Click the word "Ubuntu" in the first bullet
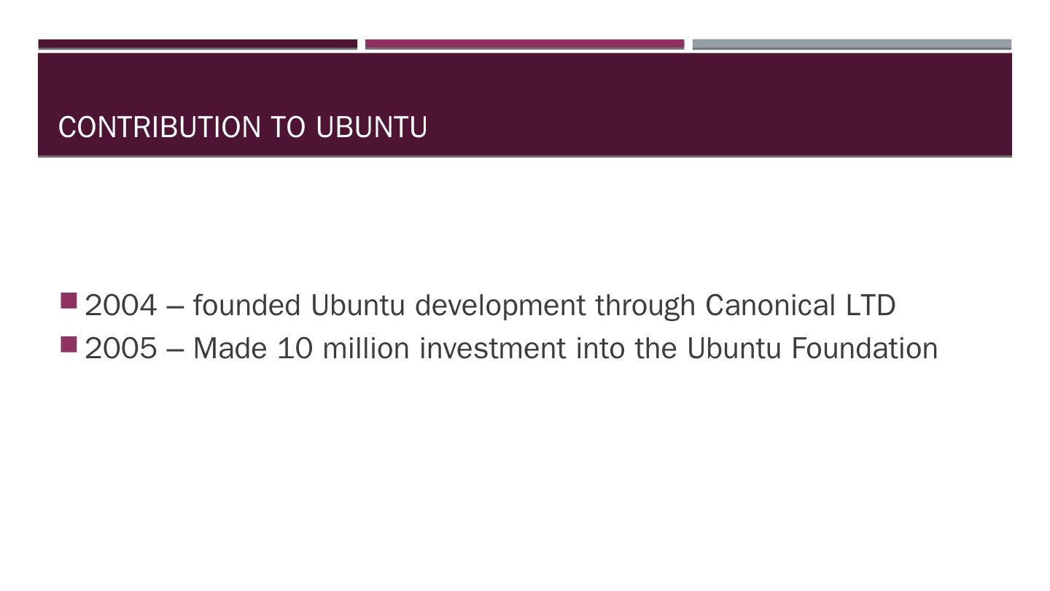 [x=357, y=306]
